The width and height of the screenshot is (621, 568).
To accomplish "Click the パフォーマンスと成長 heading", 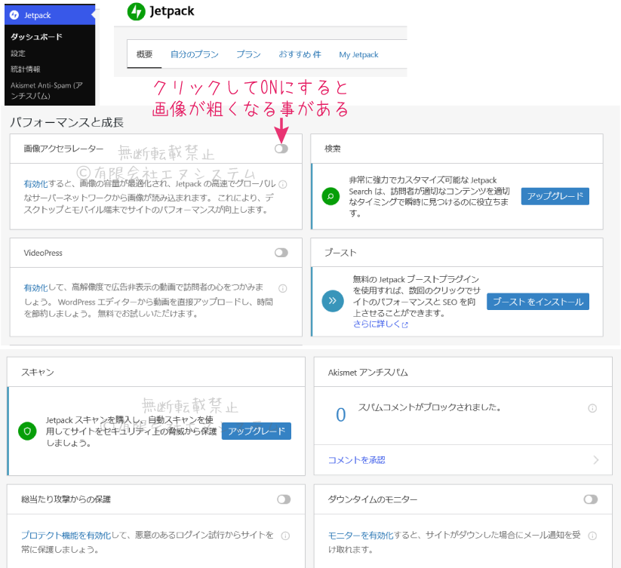I will point(66,122).
